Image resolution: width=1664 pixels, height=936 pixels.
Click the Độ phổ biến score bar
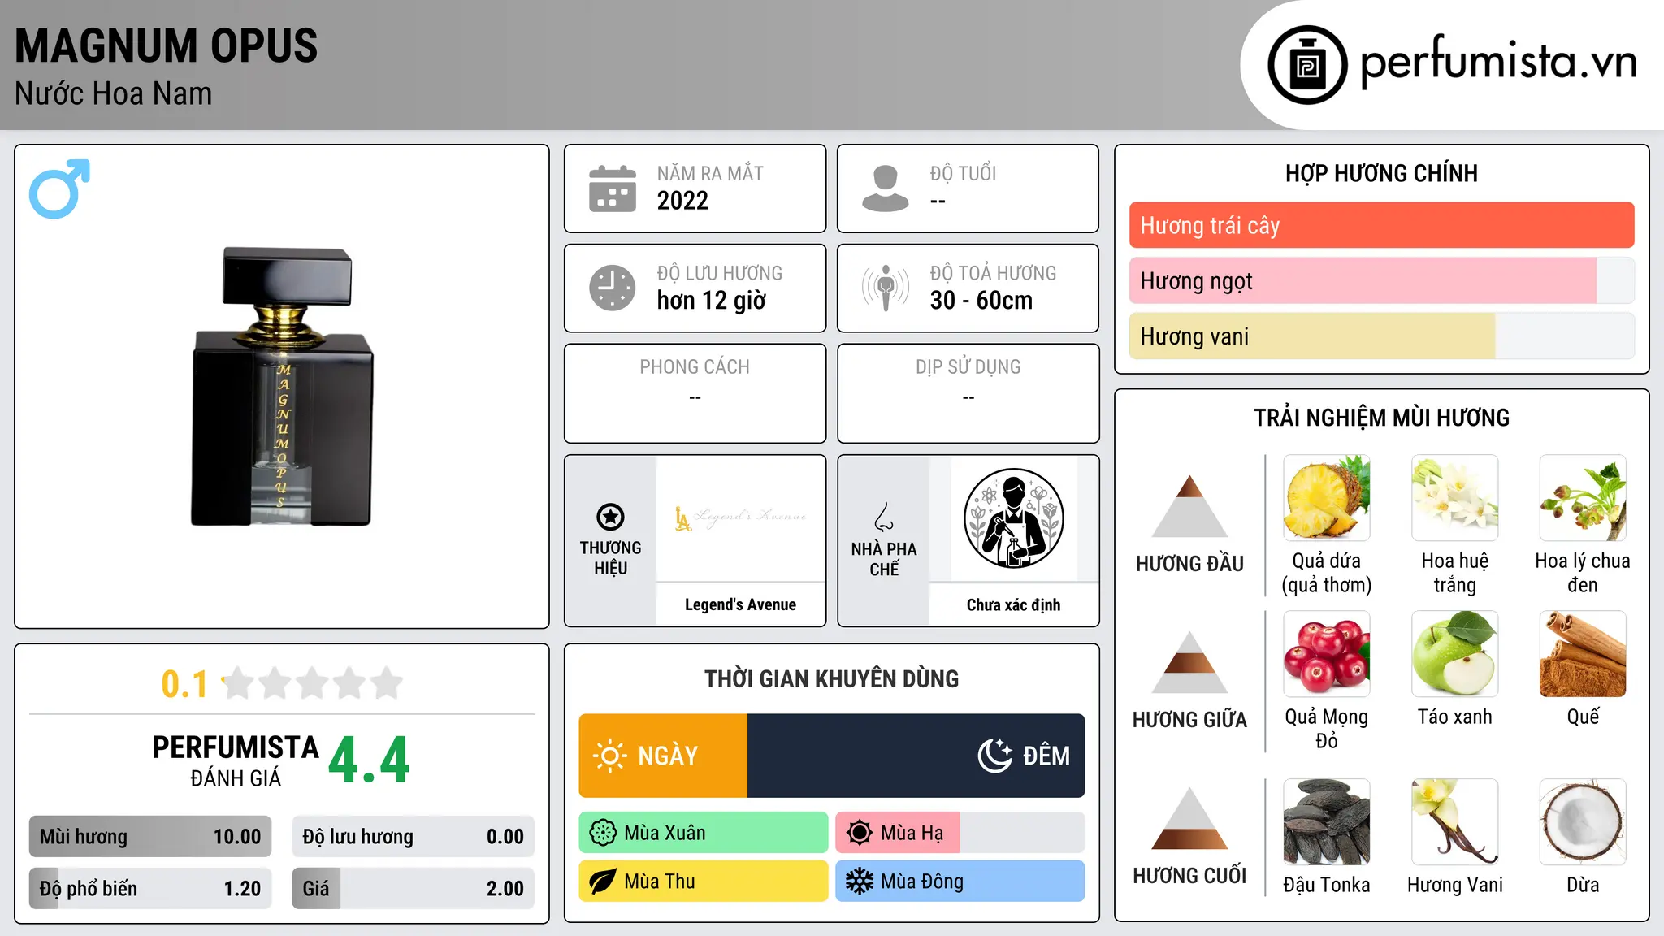(150, 889)
